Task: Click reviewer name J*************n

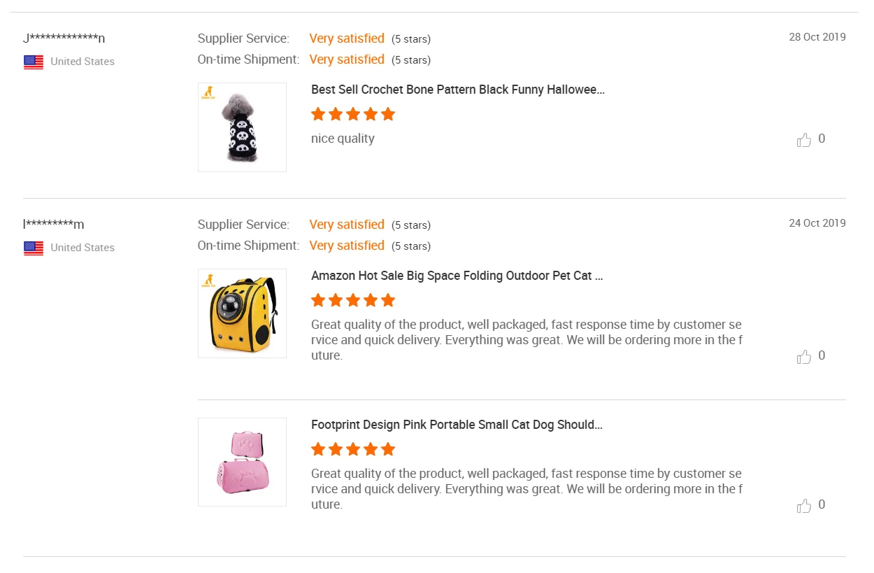Action: (x=64, y=38)
